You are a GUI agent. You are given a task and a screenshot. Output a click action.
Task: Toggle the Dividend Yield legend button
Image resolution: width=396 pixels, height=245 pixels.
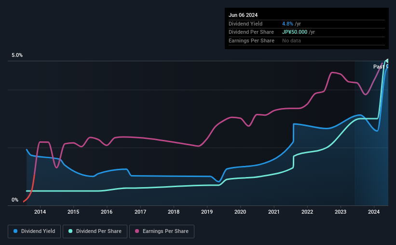(34, 231)
